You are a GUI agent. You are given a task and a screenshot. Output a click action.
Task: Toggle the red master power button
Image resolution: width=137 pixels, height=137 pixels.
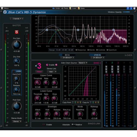point(17,32)
